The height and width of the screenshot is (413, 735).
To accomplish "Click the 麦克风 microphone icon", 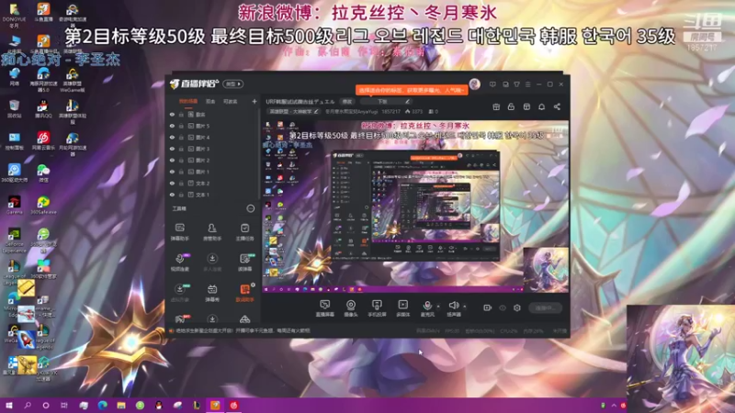I will tap(427, 307).
